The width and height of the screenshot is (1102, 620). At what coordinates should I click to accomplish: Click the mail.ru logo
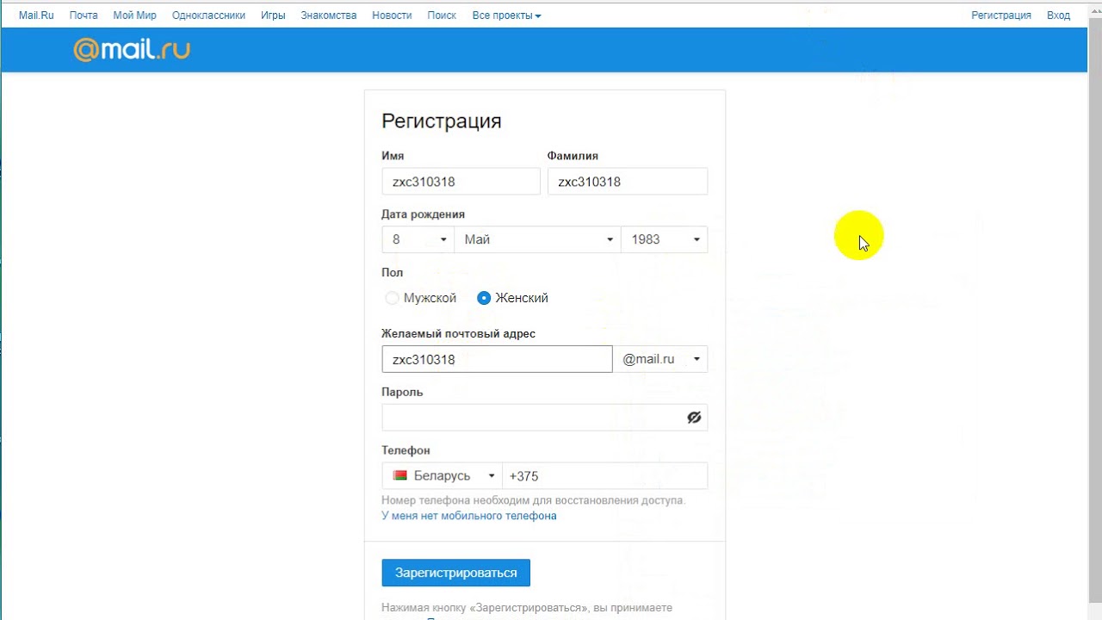[132, 50]
